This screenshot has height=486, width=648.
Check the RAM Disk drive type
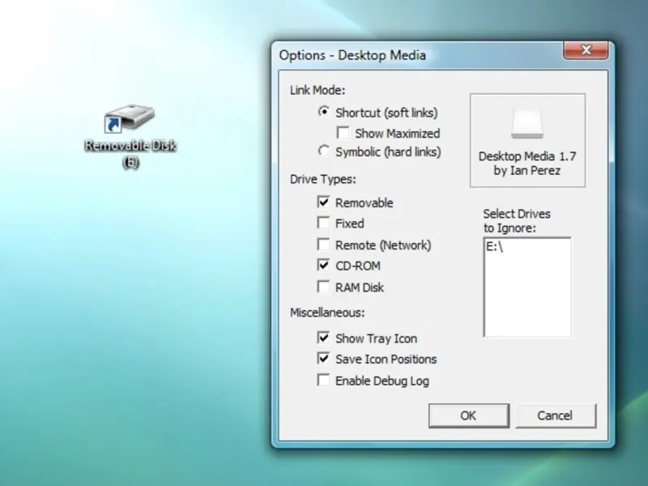pyautogui.click(x=323, y=287)
